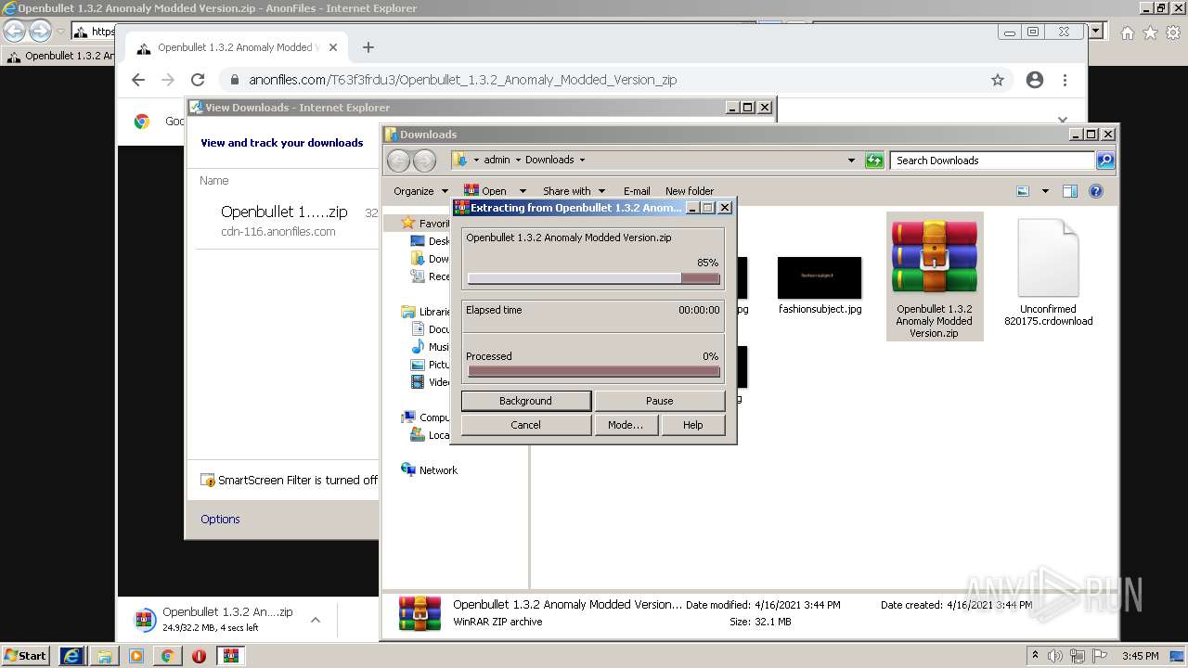Image resolution: width=1188 pixels, height=668 pixels.
Task: Select the Openbullet 1.3.2 Anomaly Modded Chrome tab
Action: click(x=235, y=47)
